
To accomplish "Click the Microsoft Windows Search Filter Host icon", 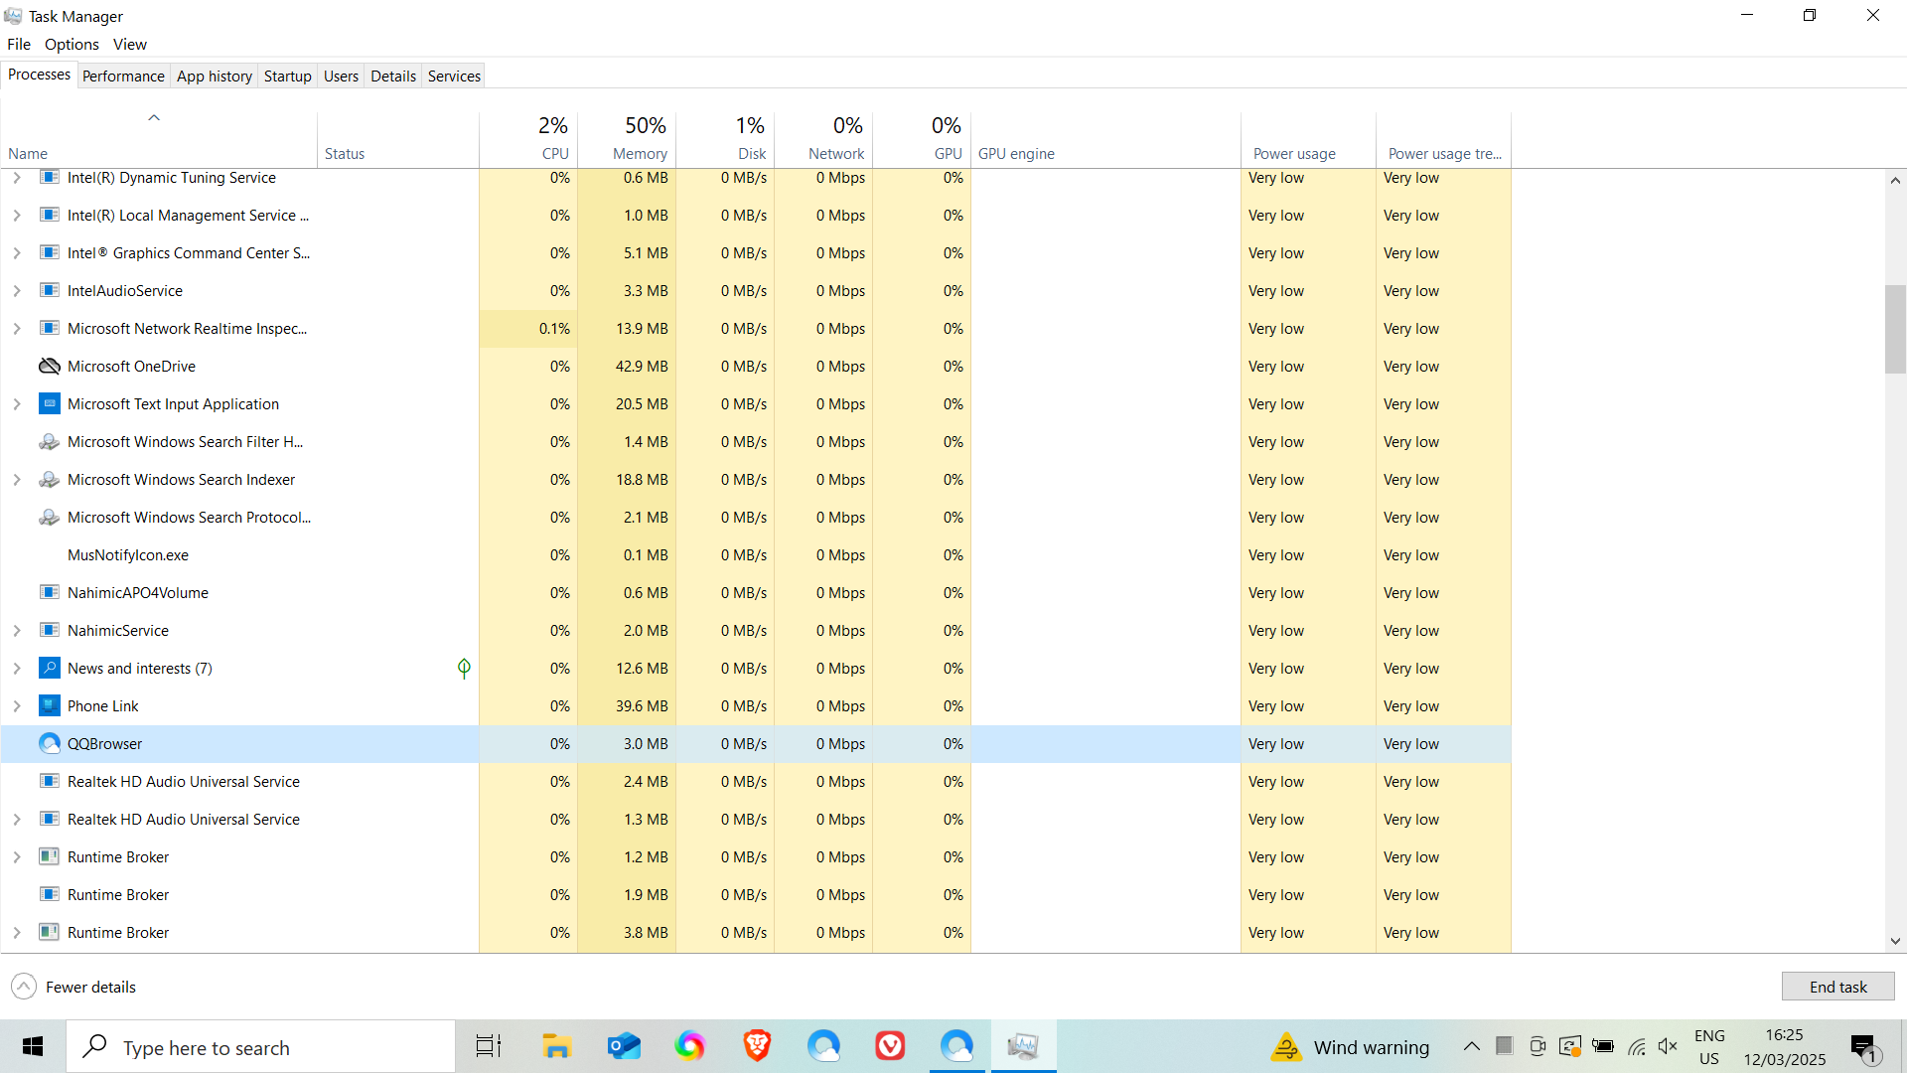I will coord(50,442).
